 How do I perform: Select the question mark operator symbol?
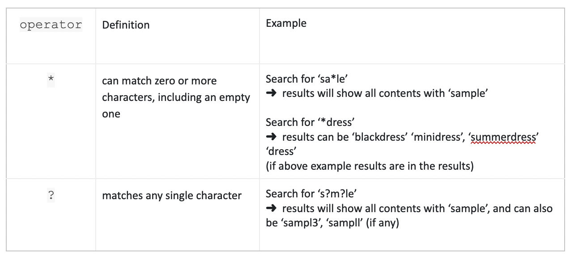coord(51,196)
